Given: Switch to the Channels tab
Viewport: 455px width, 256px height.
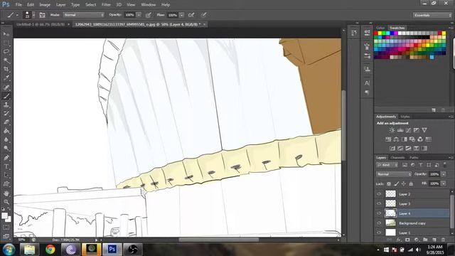Looking at the screenshot, I should coord(397,158).
